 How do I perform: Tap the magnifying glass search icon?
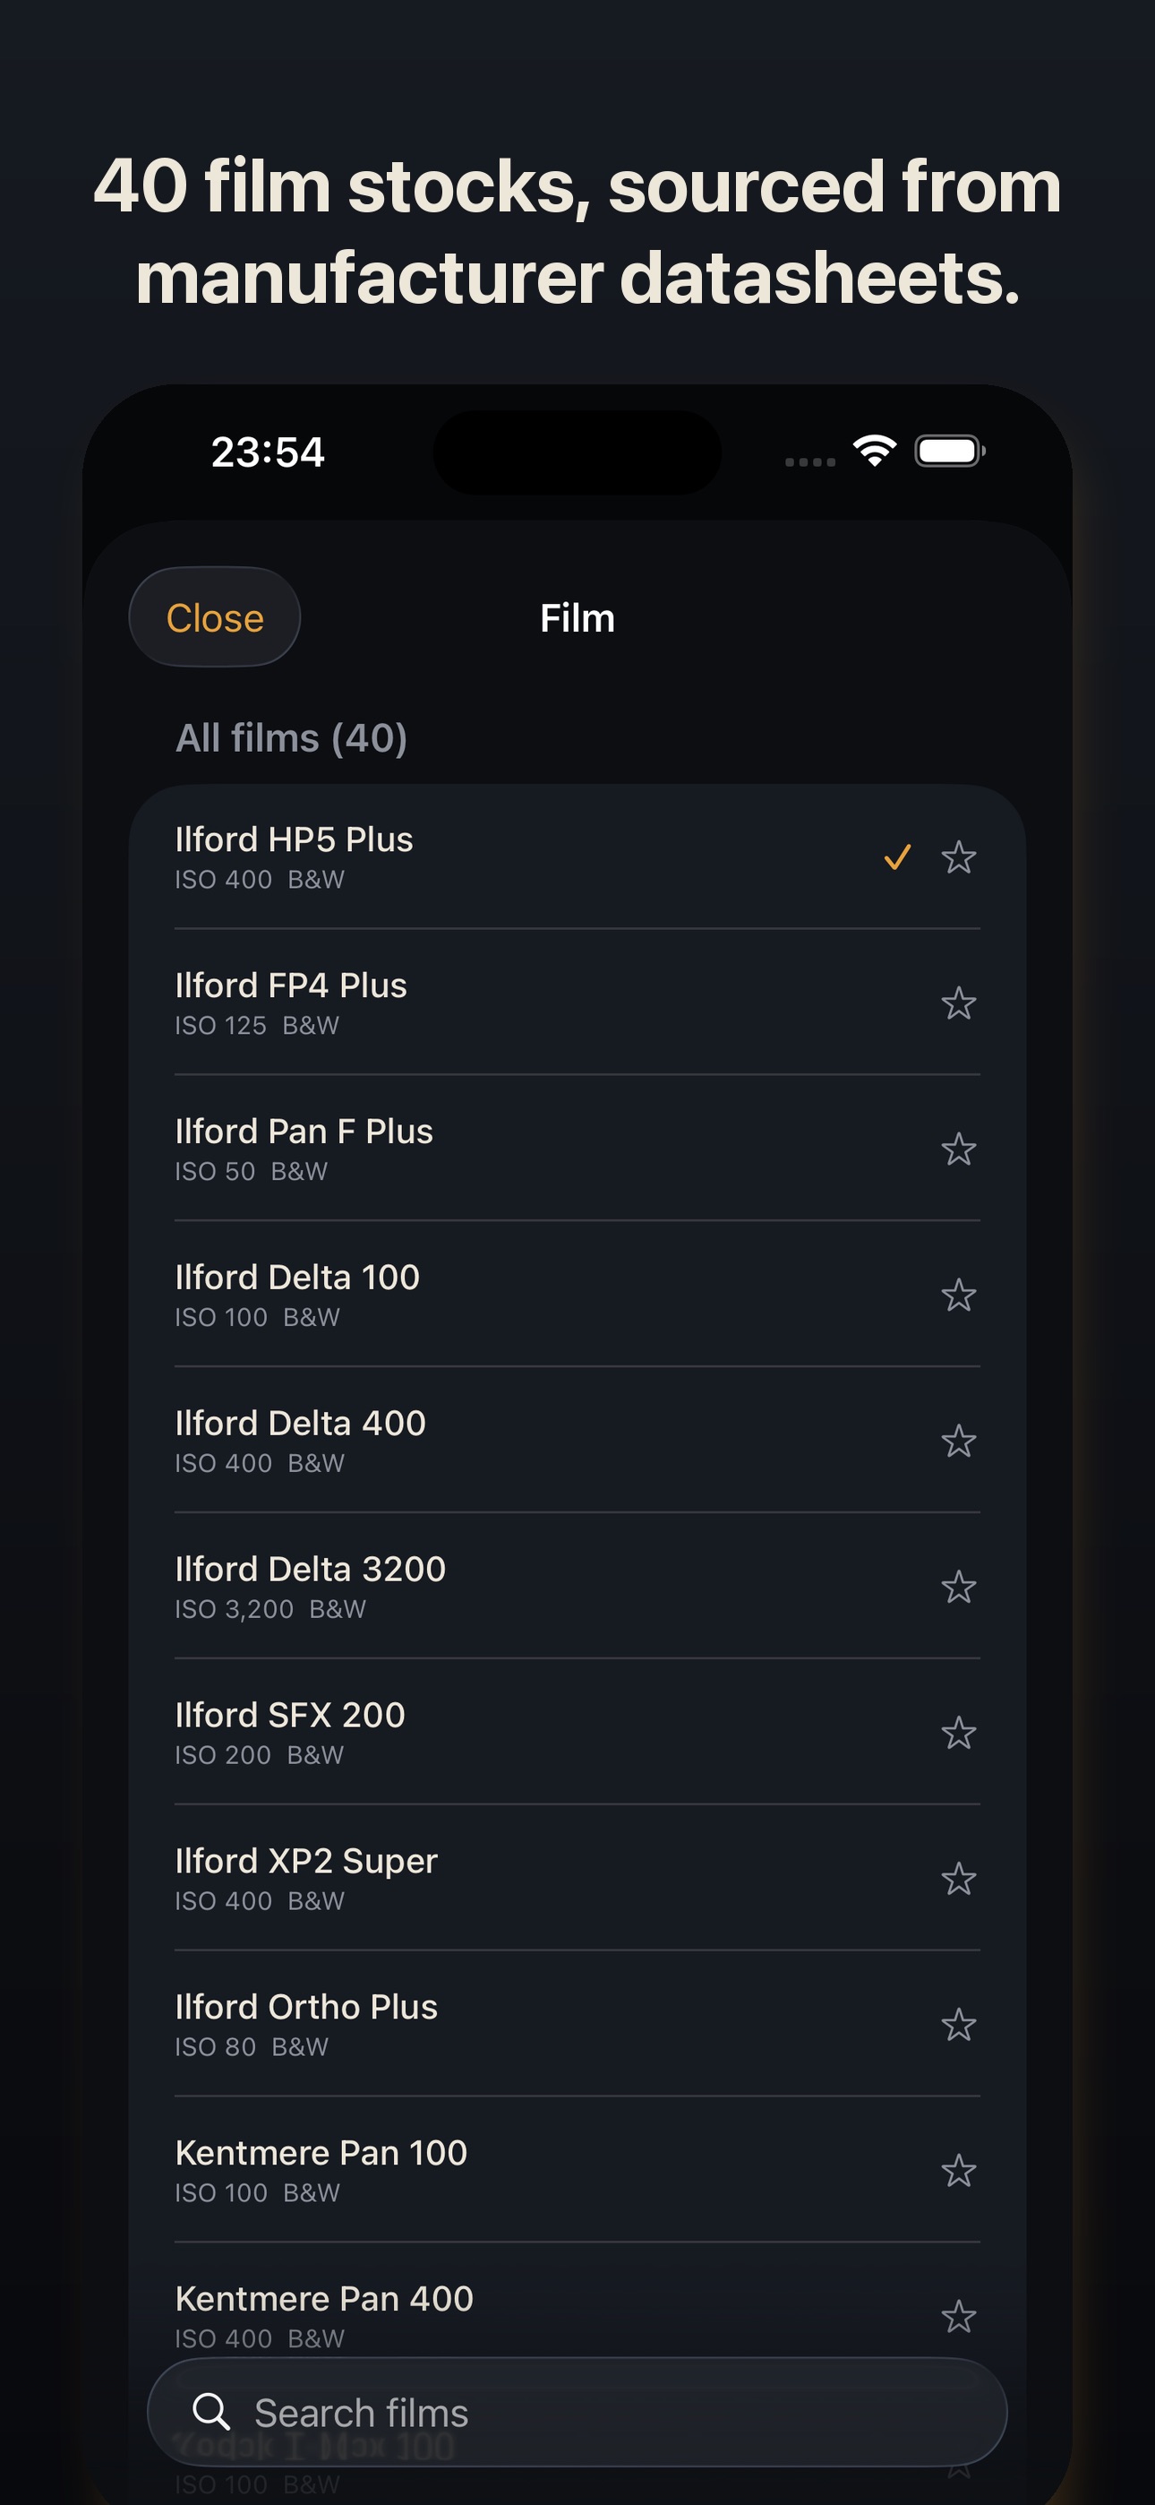click(x=211, y=2413)
